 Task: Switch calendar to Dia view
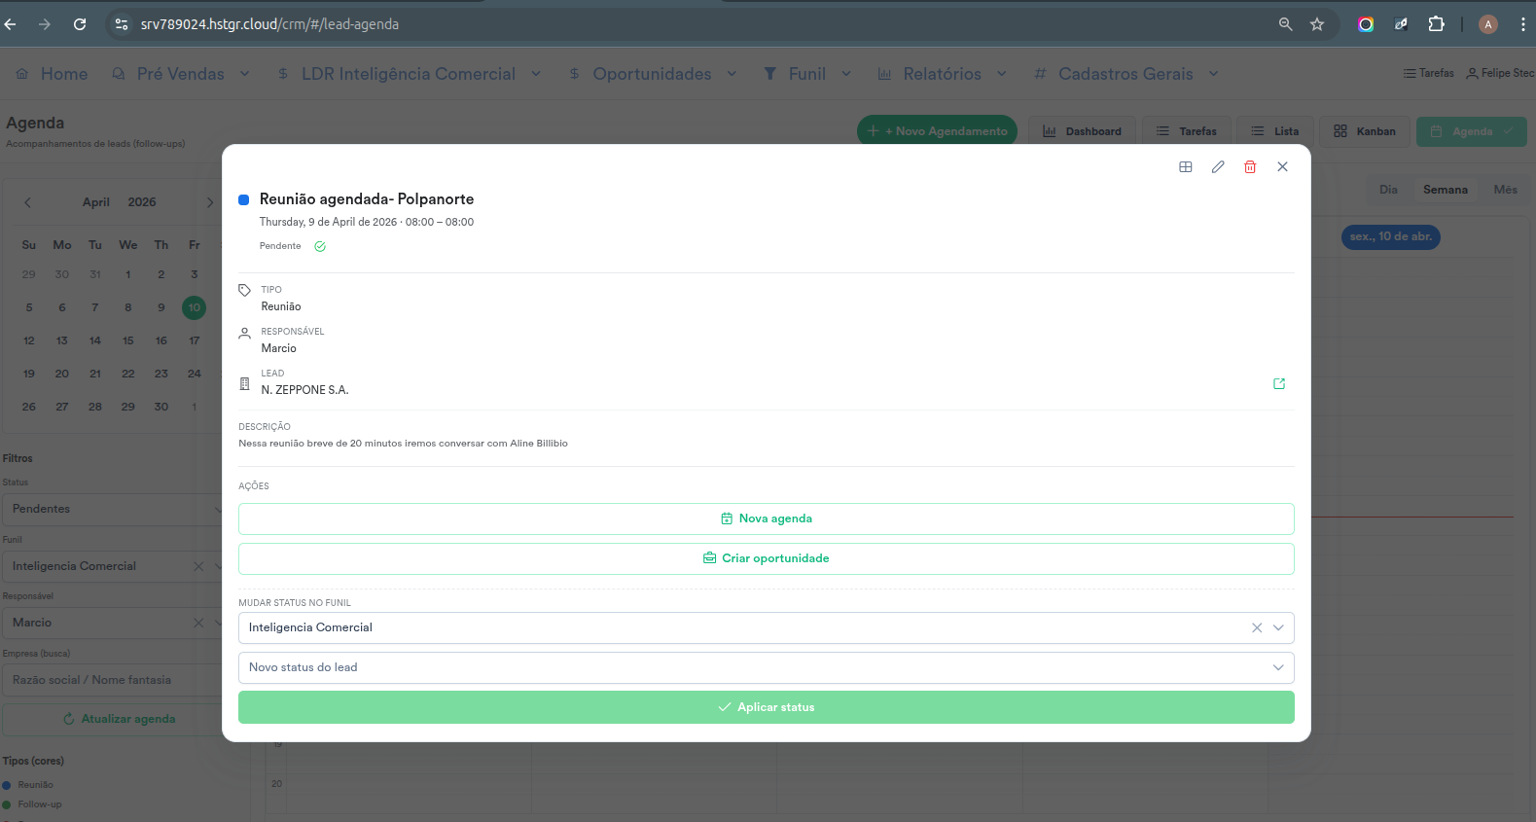coord(1388,190)
